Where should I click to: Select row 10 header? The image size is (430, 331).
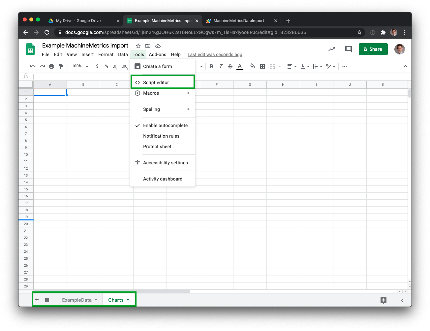[x=26, y=154]
